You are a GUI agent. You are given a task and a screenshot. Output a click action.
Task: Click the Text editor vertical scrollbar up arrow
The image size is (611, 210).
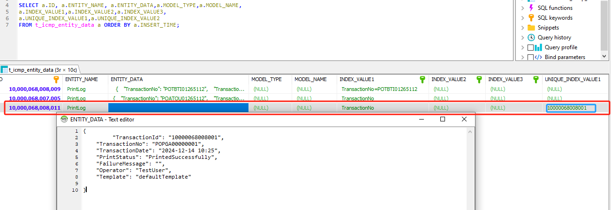pyautogui.click(x=470, y=132)
